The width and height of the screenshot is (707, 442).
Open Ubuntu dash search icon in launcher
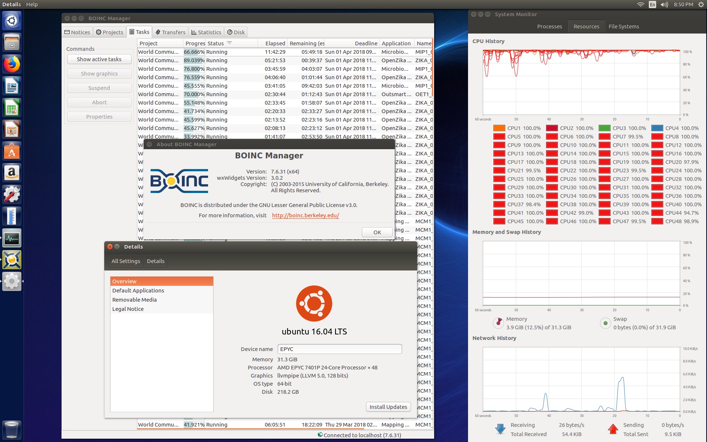tap(12, 21)
